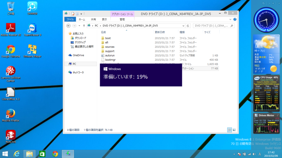Click the volume speaker tray icon
The image size is (282, 158).
pyautogui.click(x=254, y=154)
